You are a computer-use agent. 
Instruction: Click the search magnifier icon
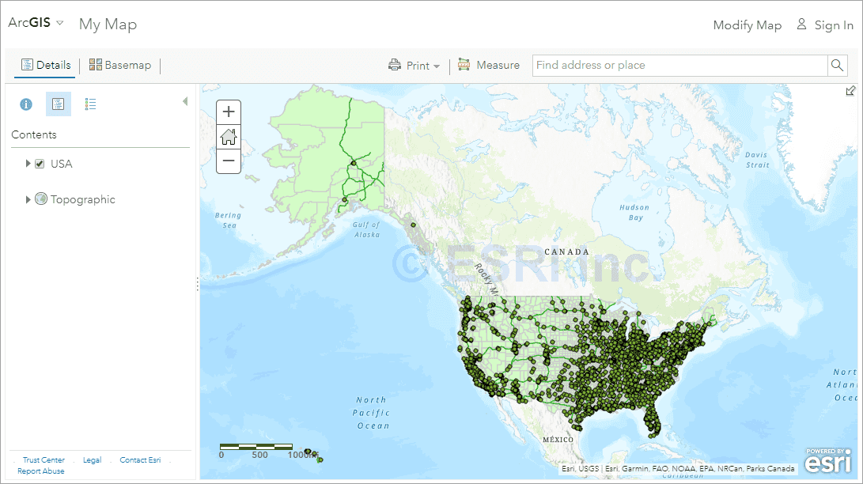click(x=837, y=66)
